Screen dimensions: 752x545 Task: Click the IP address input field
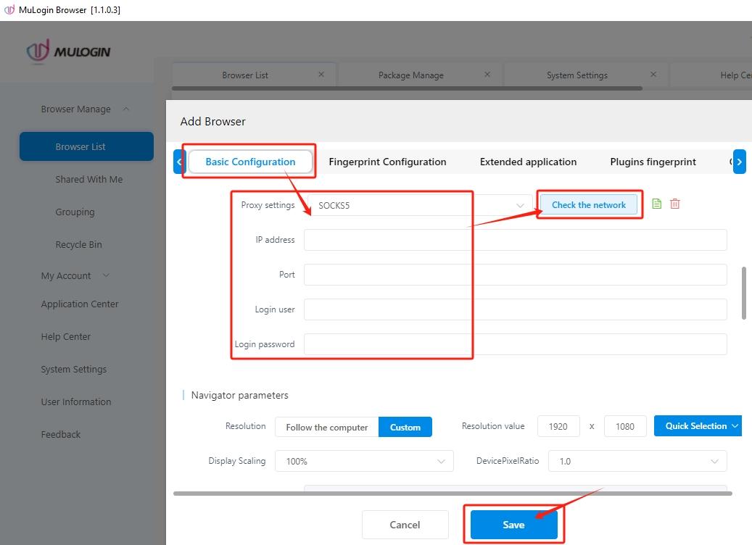[515, 240]
